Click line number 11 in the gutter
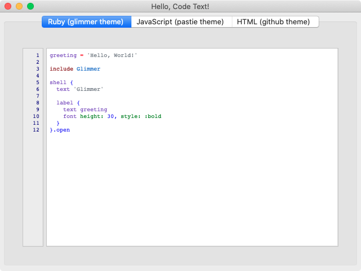The width and height of the screenshot is (361, 271). pyautogui.click(x=36, y=123)
